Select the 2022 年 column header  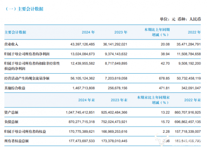[194, 32]
